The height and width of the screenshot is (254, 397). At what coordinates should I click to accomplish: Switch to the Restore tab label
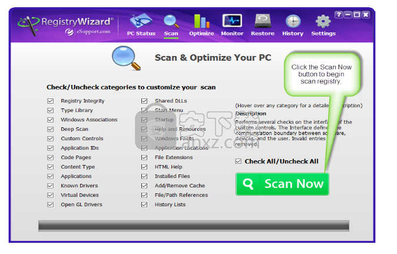pos(263,34)
